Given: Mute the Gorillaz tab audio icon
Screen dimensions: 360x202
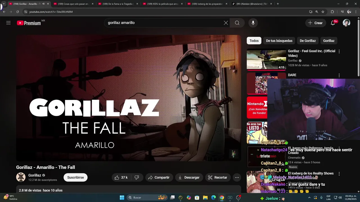Looking at the screenshot, I should pos(43,4).
